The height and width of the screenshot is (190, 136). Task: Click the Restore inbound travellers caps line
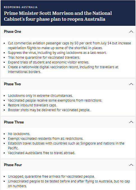pyautogui.click(x=32, y=105)
